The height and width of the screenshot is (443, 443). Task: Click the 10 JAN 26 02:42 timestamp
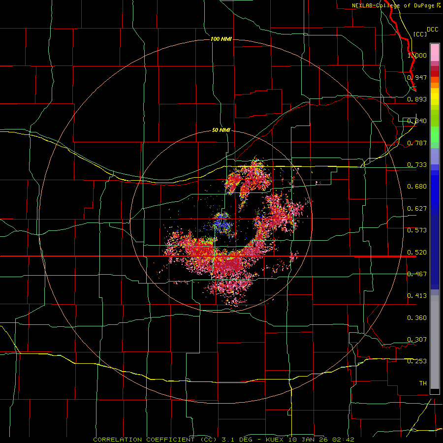321,440
